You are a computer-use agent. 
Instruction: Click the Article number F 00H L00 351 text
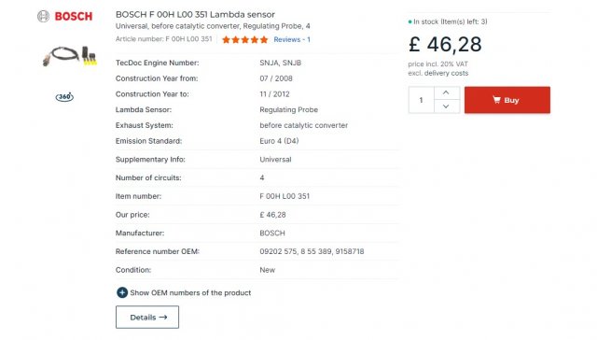point(164,39)
